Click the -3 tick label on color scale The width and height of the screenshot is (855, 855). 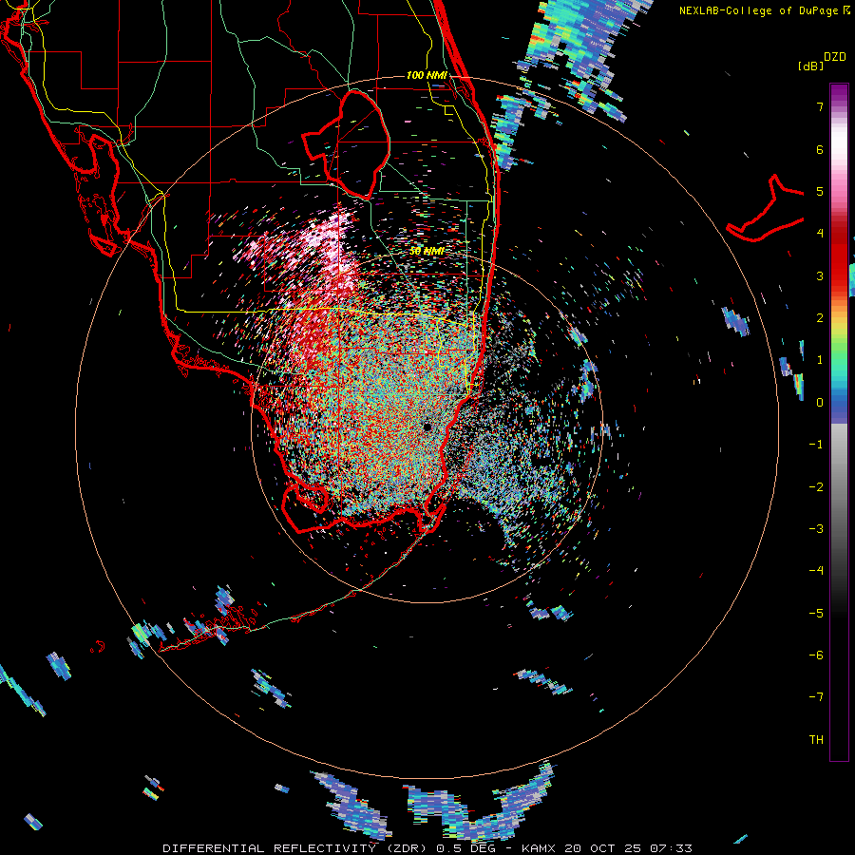(816, 529)
